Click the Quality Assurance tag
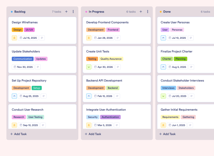 click(111, 59)
